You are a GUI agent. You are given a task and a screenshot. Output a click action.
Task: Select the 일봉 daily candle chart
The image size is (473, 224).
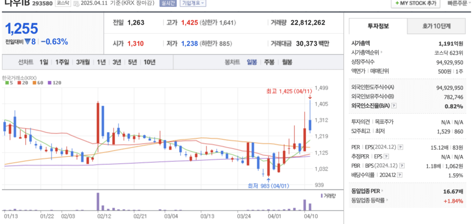[252, 62]
